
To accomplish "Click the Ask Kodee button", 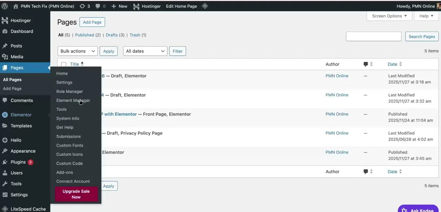I will click(x=418, y=209).
